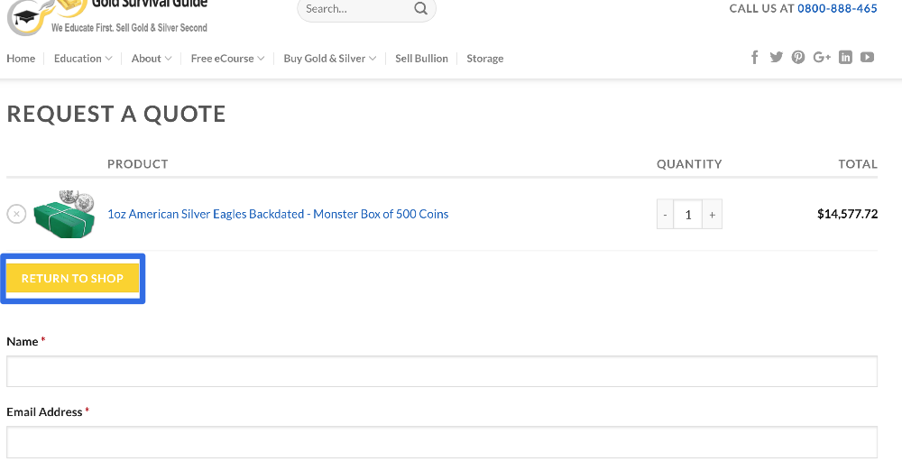Remove the Silver Eagles item from quote
902x471 pixels.
pos(16,214)
